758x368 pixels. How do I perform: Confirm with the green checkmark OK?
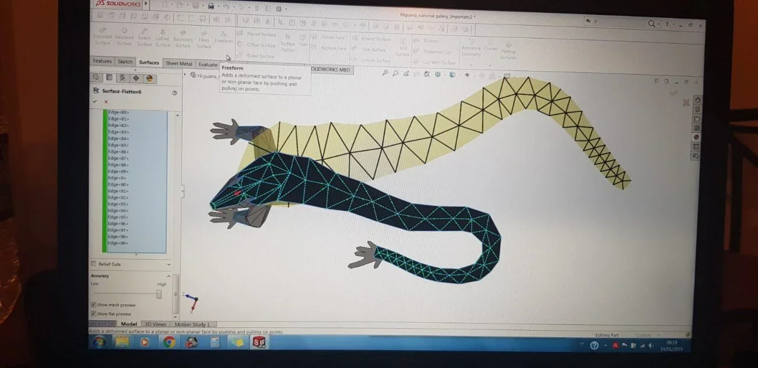pyautogui.click(x=94, y=102)
